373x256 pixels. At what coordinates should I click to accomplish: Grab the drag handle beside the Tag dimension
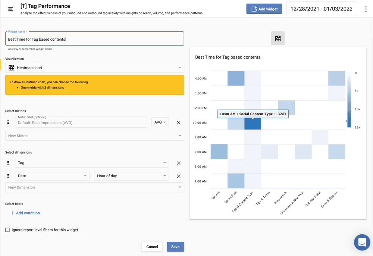(8, 163)
